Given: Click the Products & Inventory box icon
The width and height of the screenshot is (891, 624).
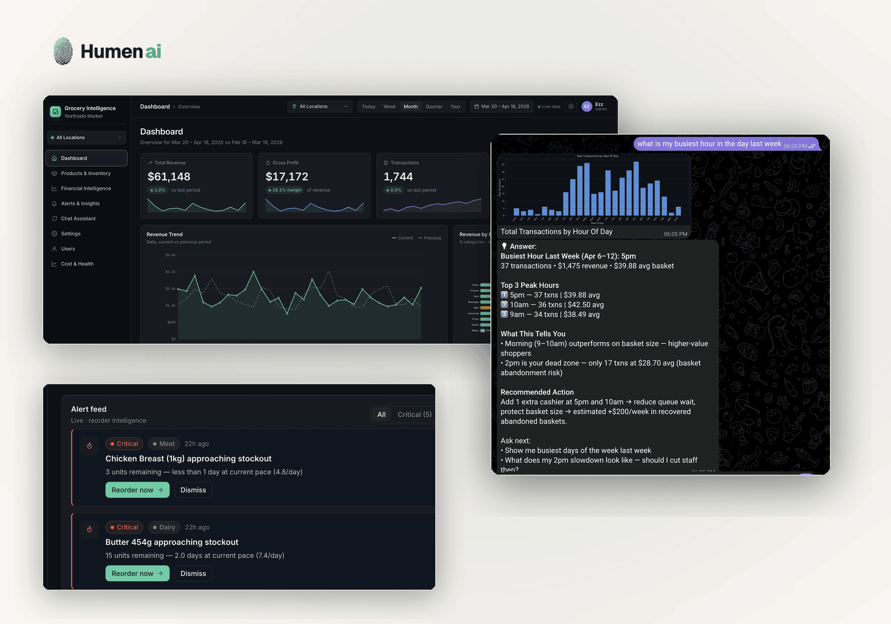Looking at the screenshot, I should coord(54,173).
